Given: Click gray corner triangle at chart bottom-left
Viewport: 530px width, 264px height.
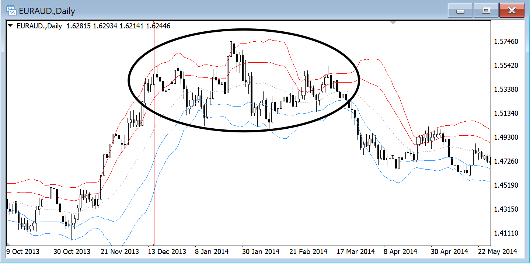Looking at the screenshot, I should point(8,243).
